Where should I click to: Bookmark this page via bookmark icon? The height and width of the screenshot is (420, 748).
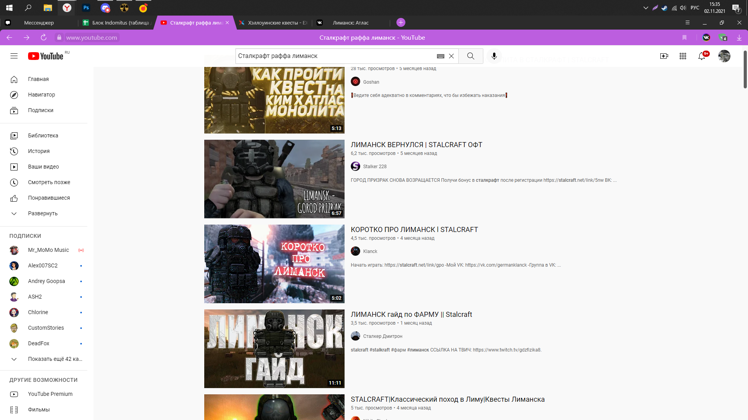coord(684,38)
